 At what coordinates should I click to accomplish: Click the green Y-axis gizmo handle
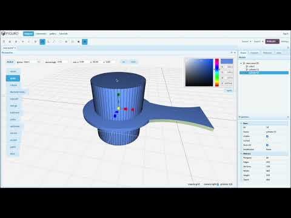coord(119,94)
